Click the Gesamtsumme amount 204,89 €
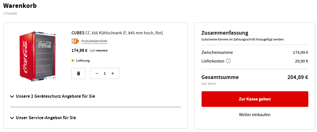The height and width of the screenshot is (132, 317). (297, 77)
